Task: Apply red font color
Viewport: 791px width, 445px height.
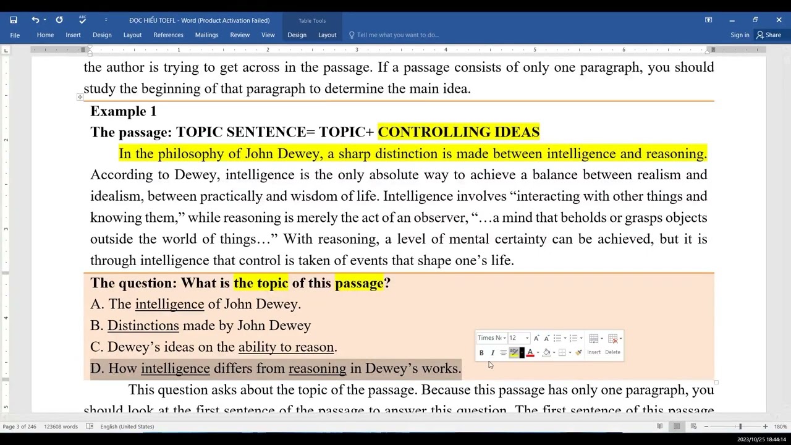Action: point(530,353)
